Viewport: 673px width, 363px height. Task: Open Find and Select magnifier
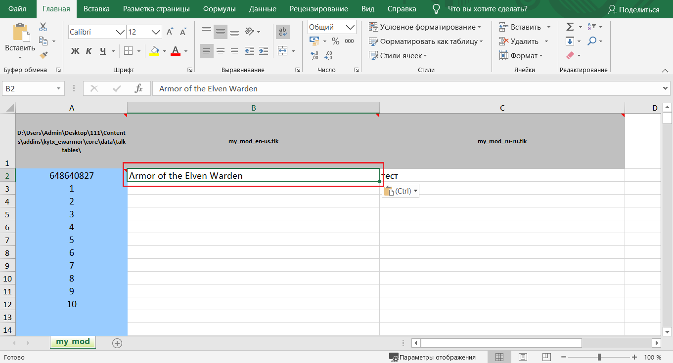591,41
